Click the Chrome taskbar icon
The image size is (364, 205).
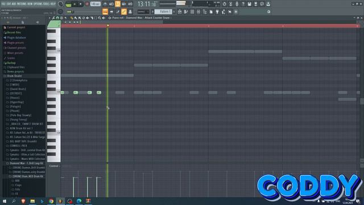coord(51,201)
